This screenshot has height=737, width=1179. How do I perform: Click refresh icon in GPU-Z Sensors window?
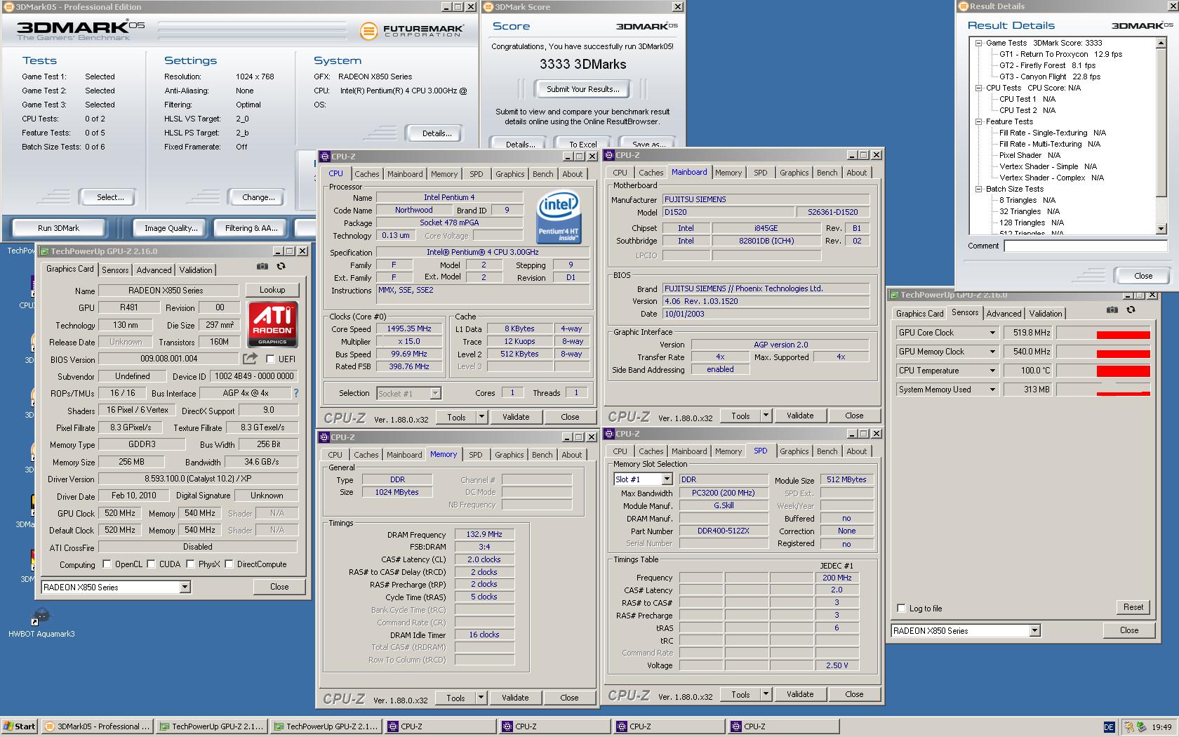click(1131, 310)
